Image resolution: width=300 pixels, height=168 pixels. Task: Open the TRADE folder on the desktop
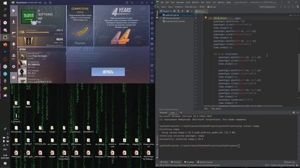coord(28,105)
